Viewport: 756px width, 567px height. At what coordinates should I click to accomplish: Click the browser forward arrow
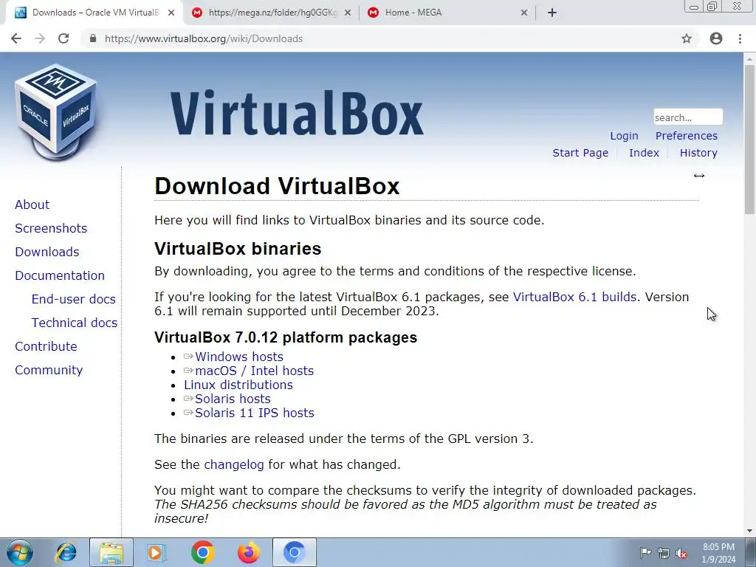click(40, 38)
